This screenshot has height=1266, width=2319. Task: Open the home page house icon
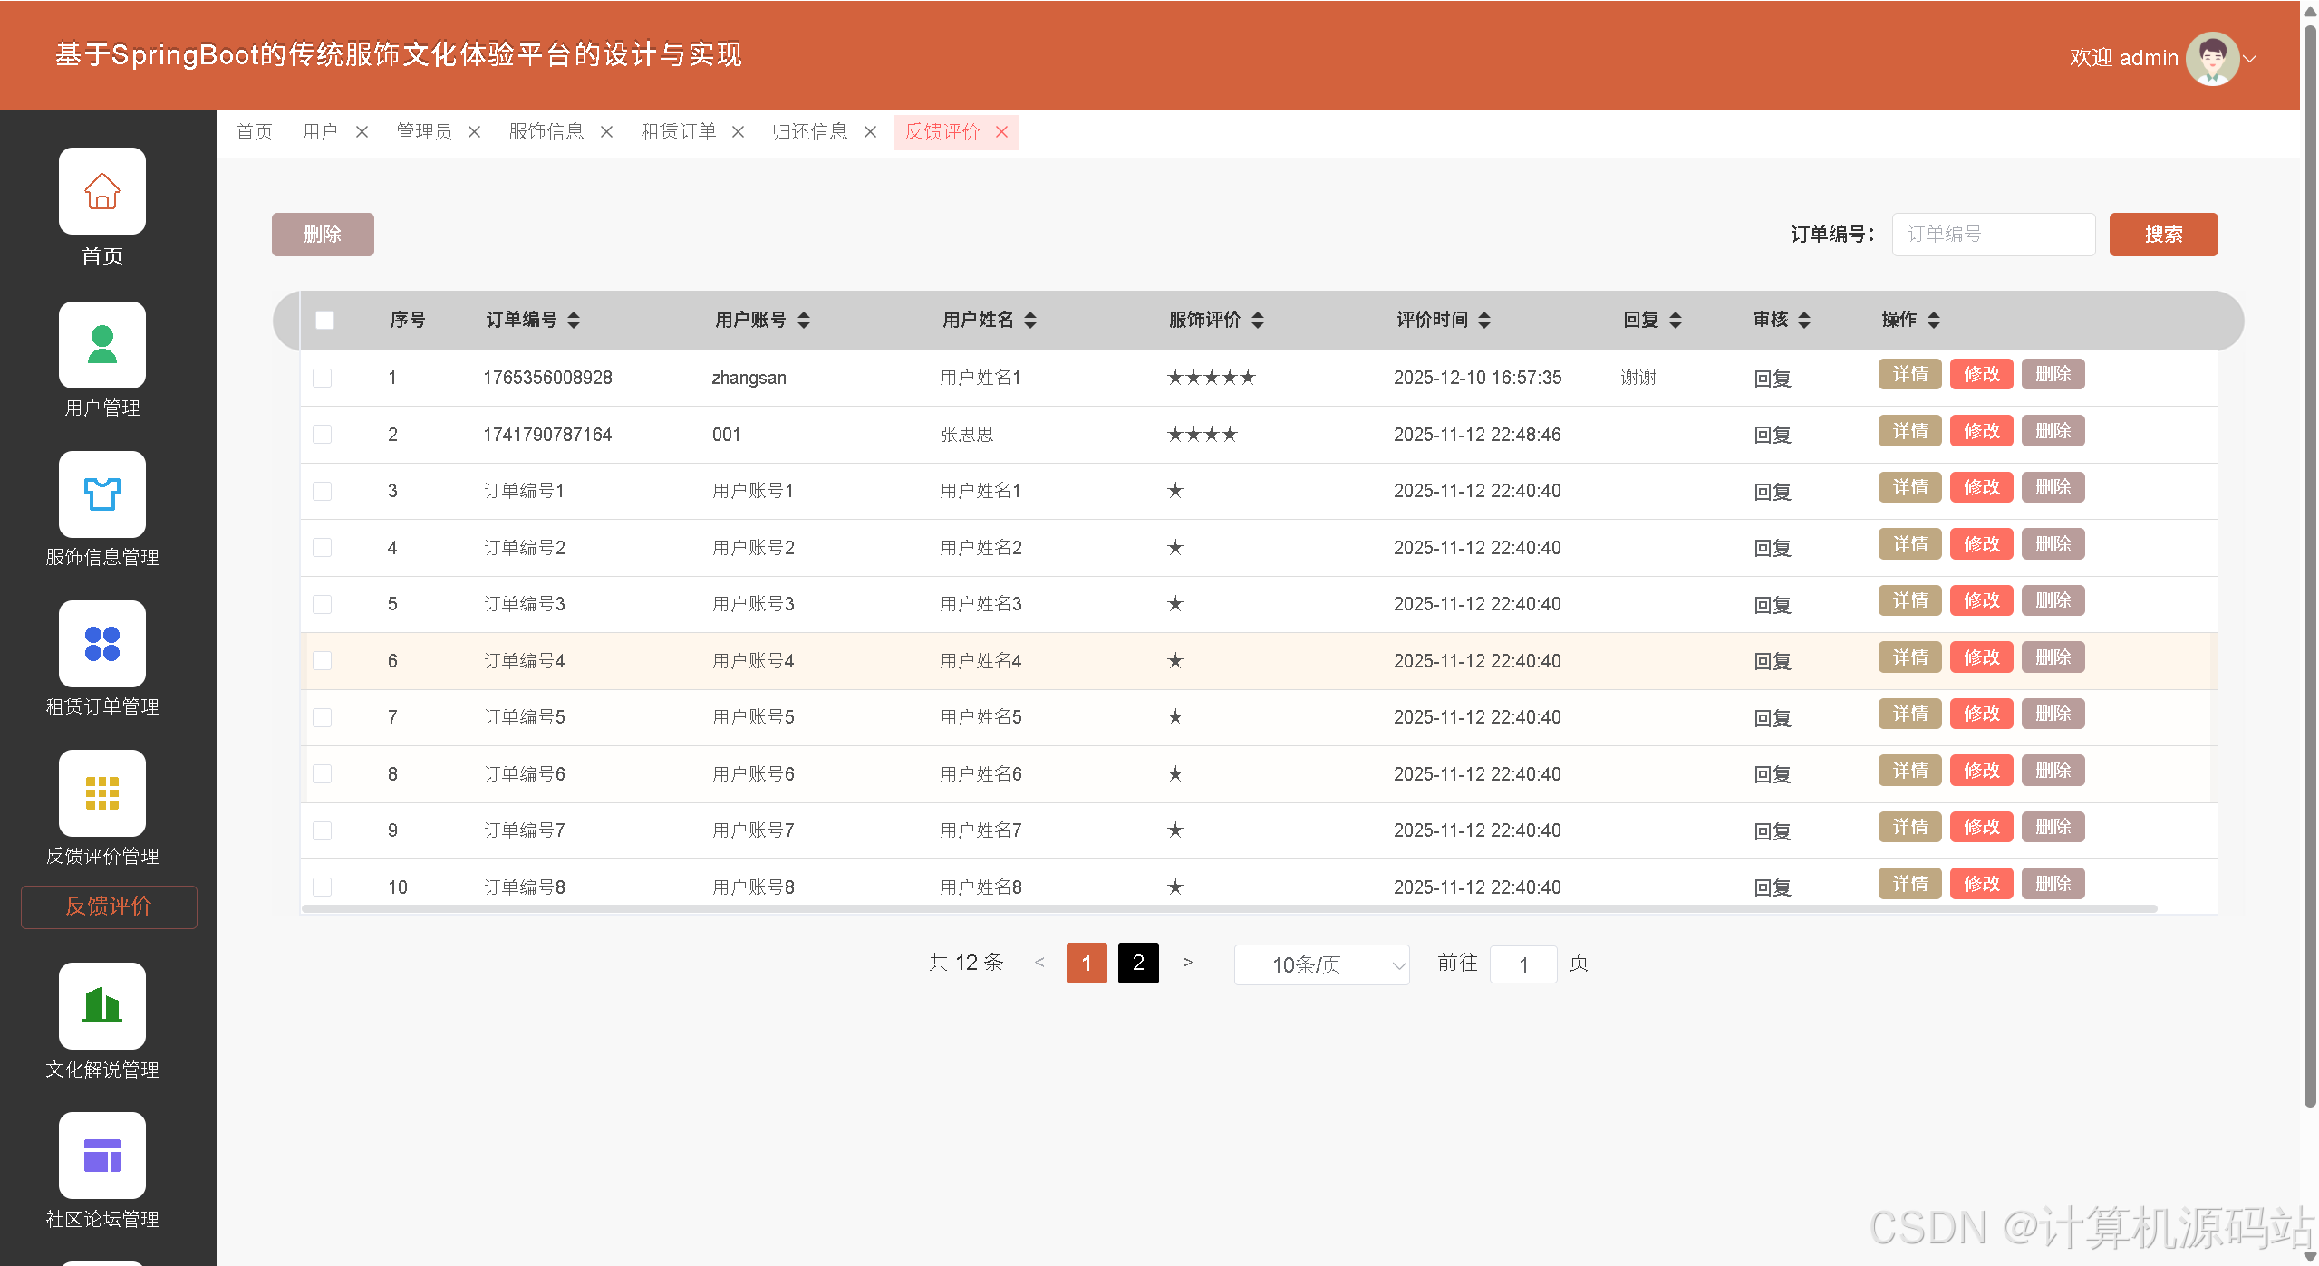[x=101, y=191]
